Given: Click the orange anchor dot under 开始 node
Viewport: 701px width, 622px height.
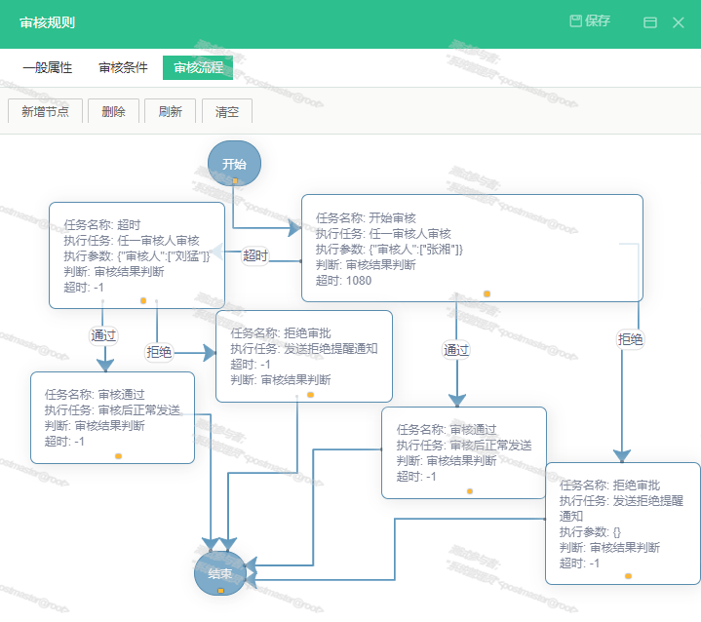Looking at the screenshot, I should tap(235, 181).
